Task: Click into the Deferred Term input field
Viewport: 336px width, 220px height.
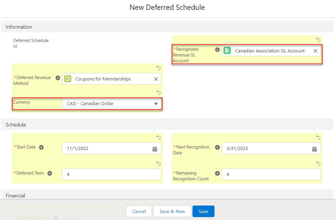Action: (112, 175)
